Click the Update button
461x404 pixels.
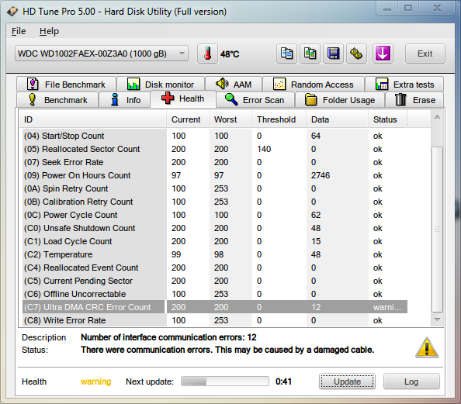point(347,382)
